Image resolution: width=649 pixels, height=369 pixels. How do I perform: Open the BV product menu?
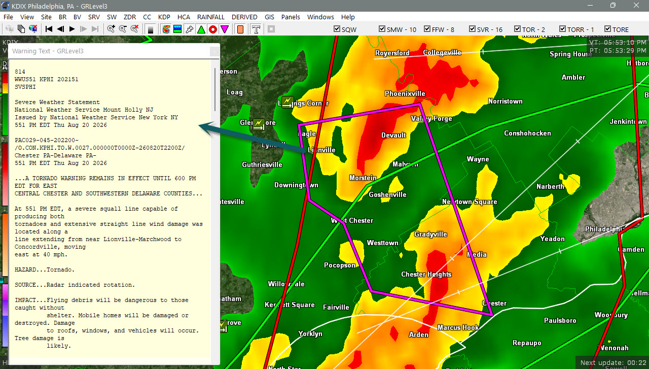(x=77, y=17)
